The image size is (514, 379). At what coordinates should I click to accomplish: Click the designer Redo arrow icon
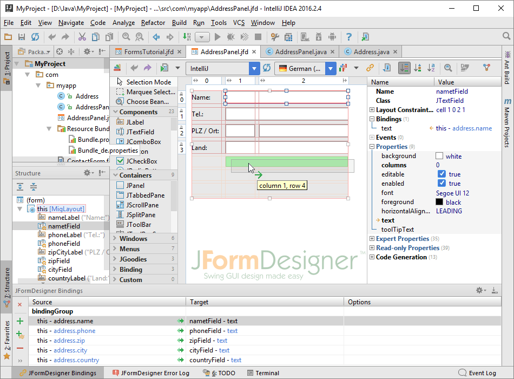pos(148,68)
